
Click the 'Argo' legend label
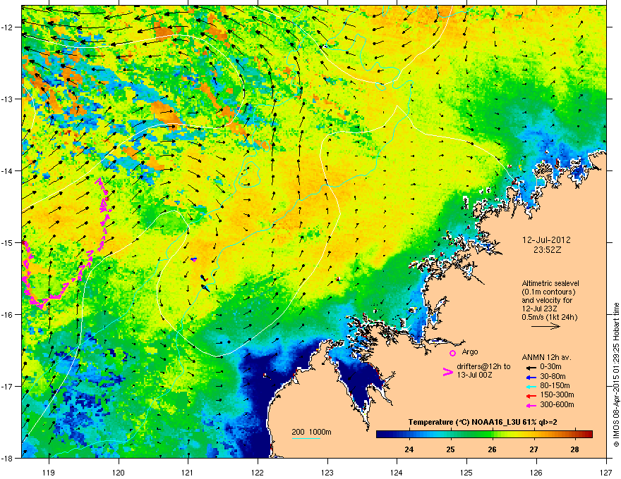pos(470,352)
